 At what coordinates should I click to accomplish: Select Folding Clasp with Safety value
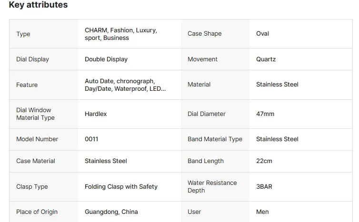click(x=121, y=186)
